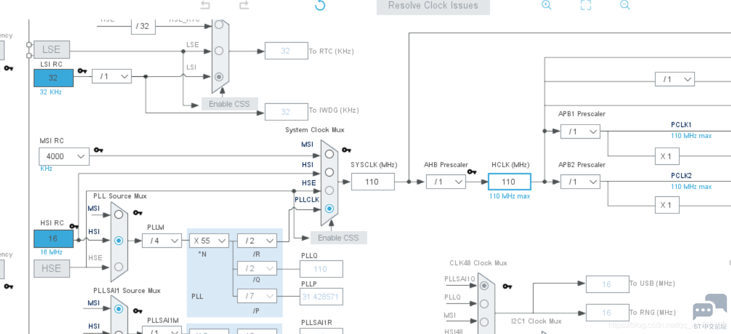Click the HCLK 110 input field
The height and width of the screenshot is (334, 731).
click(510, 182)
